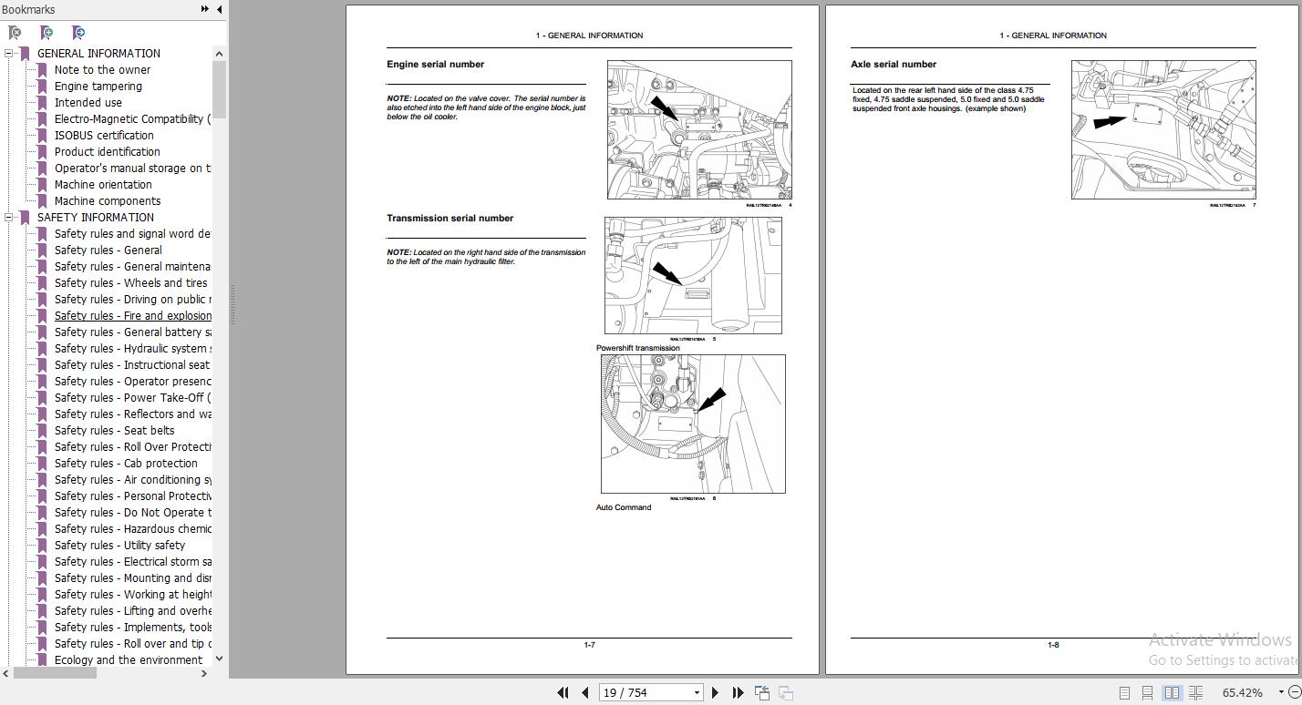This screenshot has width=1302, height=705.
Task: Open 'Safety rules - Driving on public' bookmark
Action: pos(133,300)
